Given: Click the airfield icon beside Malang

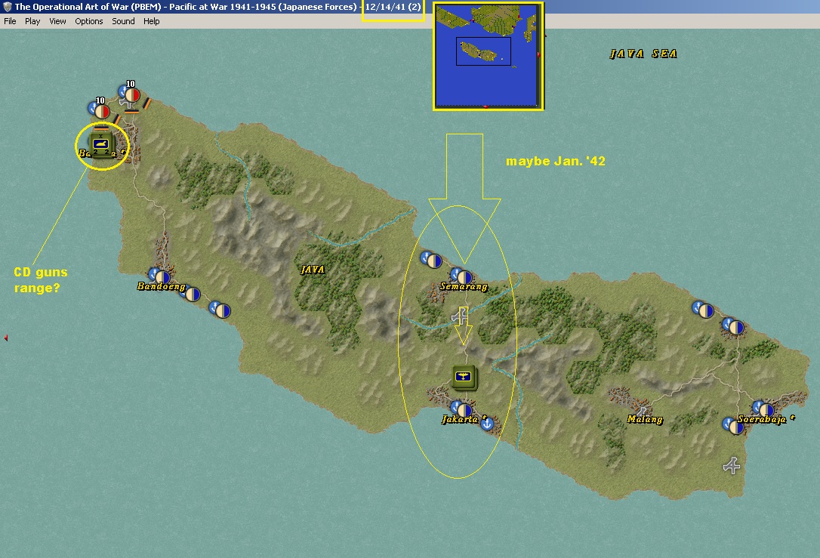Looking at the screenshot, I should point(641,412).
